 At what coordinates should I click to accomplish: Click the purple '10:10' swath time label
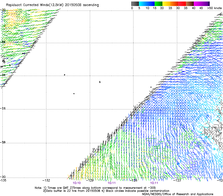pyautogui.click(x=77, y=183)
